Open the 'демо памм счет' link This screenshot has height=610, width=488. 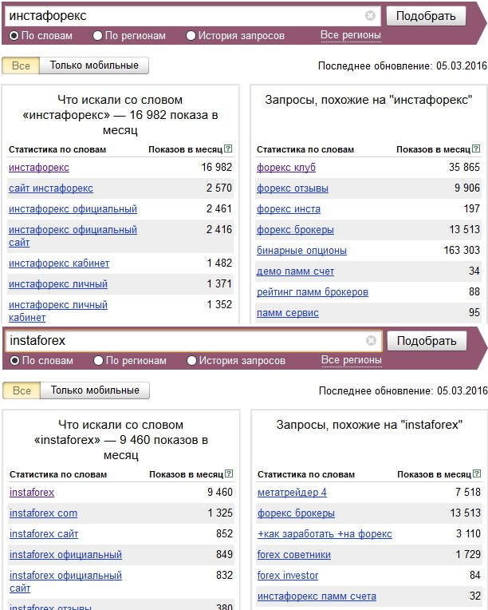point(295,271)
